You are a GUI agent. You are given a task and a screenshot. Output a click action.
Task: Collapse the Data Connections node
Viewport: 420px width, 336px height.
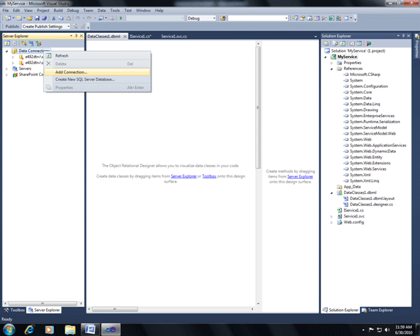[x=7, y=51]
